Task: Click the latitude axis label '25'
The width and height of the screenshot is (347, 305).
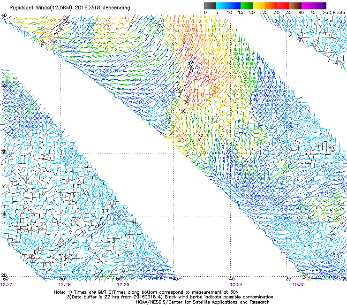Action: pos(4,215)
